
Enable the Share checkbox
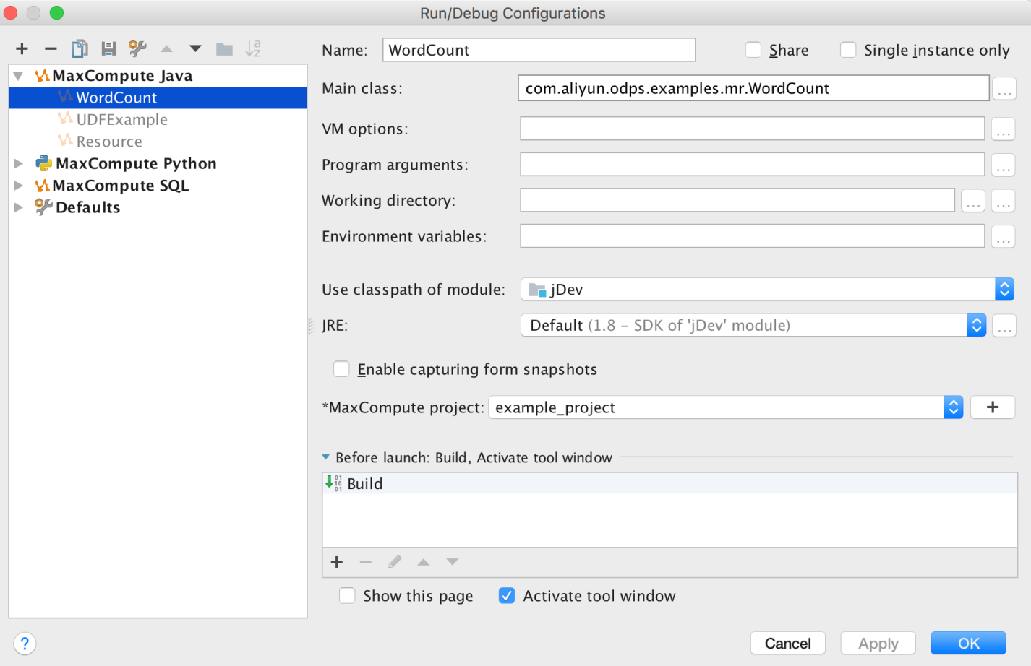coord(753,50)
